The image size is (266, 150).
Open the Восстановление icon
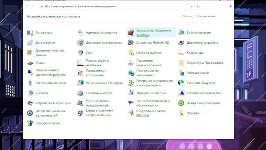point(181,32)
